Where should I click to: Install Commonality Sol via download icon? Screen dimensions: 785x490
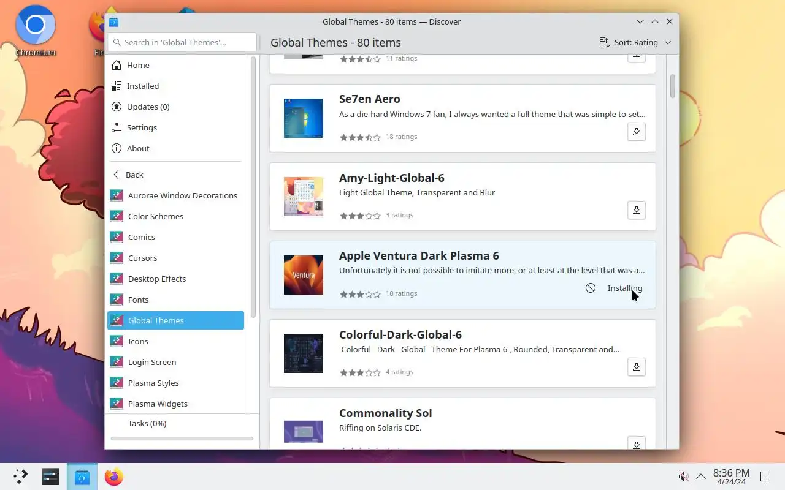tap(637, 444)
